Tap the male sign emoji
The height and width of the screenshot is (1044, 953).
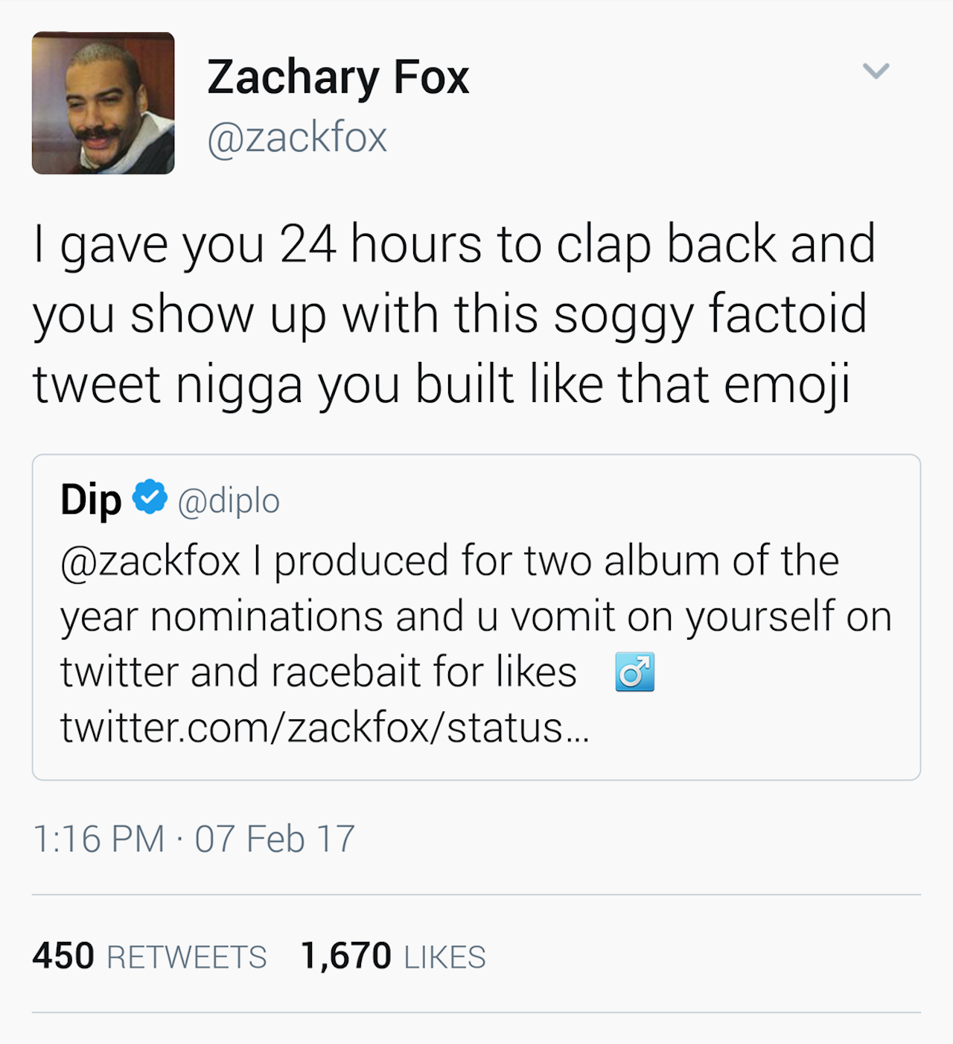634,672
